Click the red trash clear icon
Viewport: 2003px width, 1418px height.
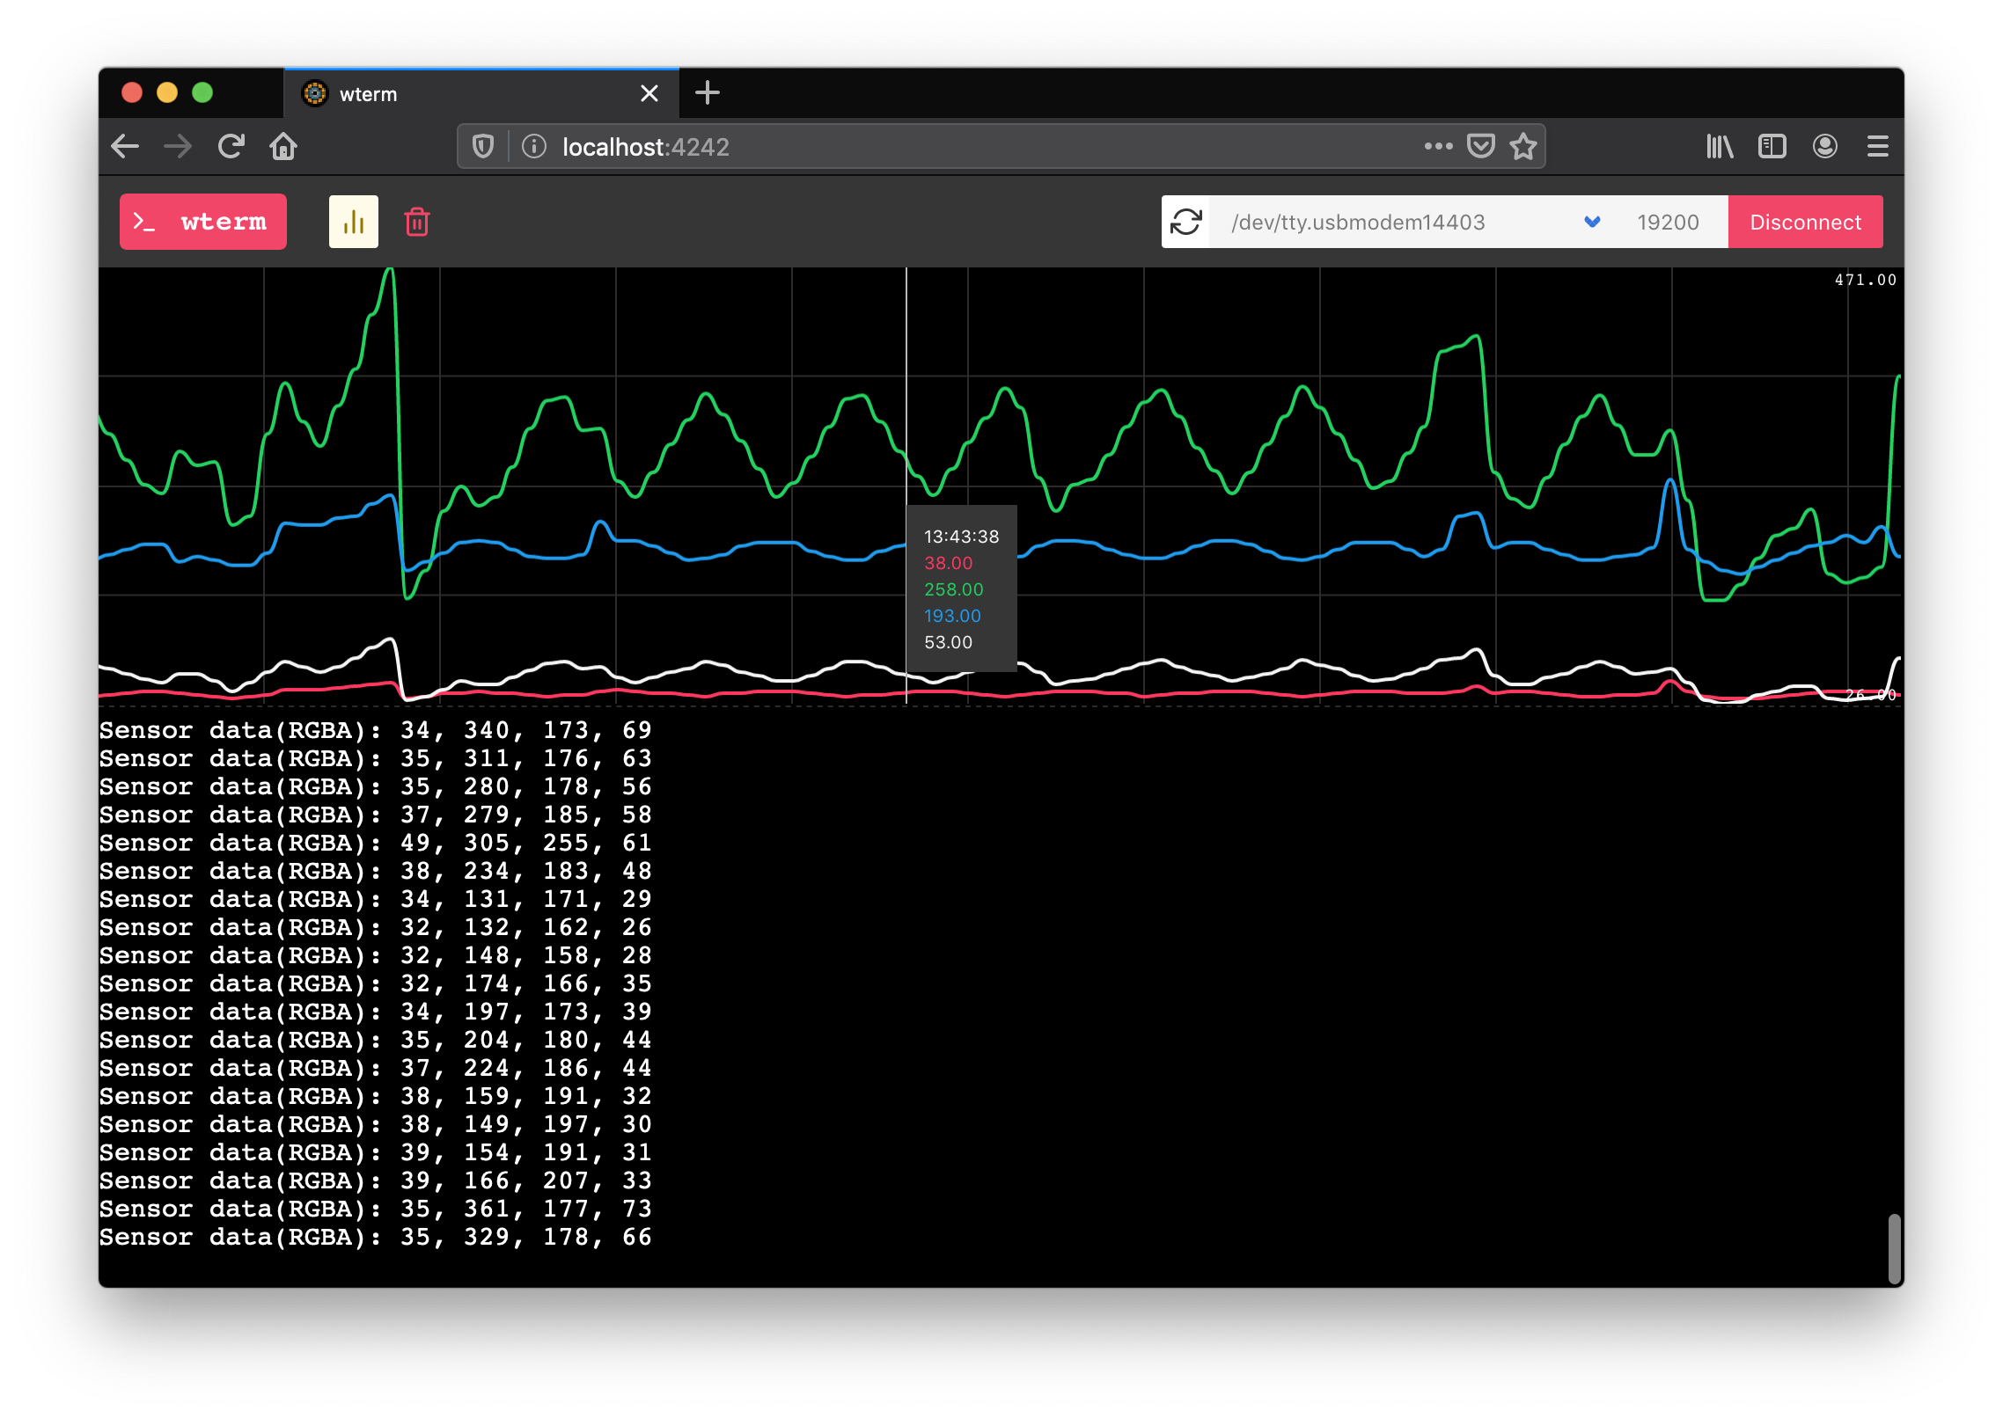point(417,222)
